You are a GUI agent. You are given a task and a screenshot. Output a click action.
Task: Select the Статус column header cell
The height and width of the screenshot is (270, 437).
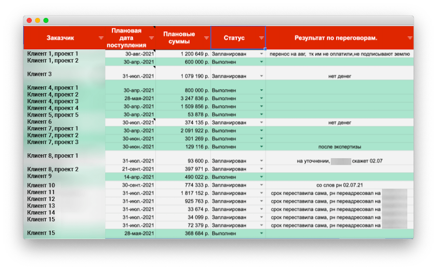[x=234, y=38]
